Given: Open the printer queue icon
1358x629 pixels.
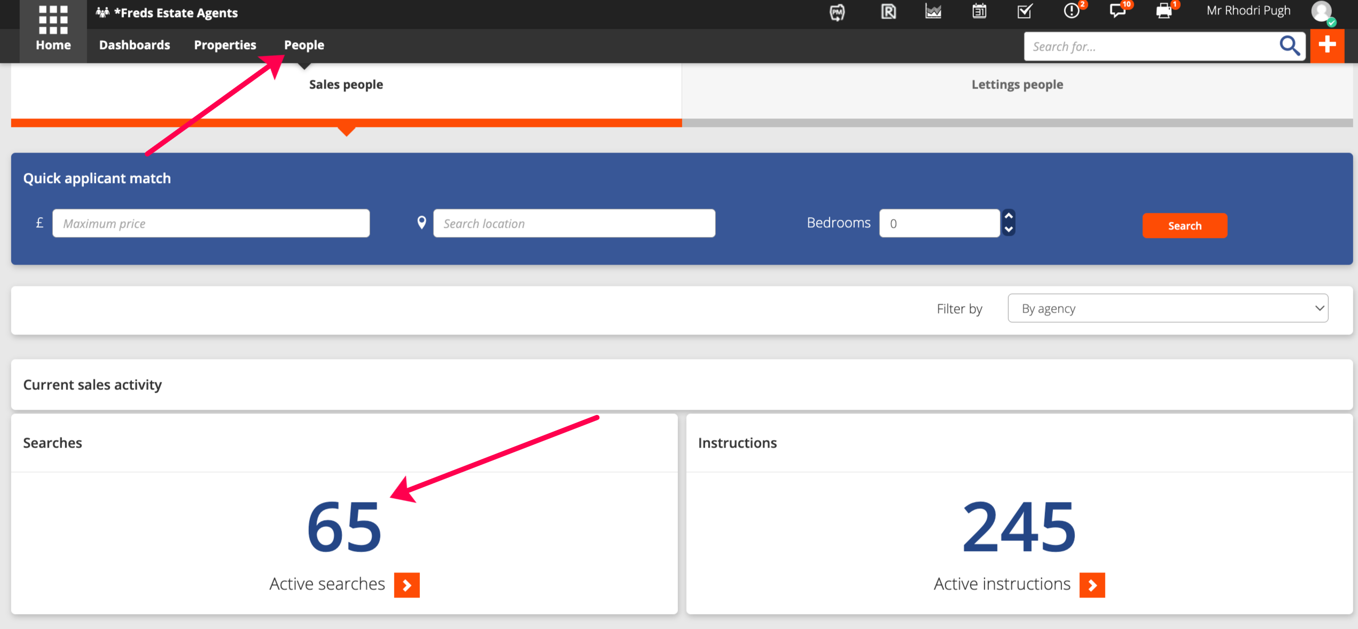Looking at the screenshot, I should (1165, 11).
